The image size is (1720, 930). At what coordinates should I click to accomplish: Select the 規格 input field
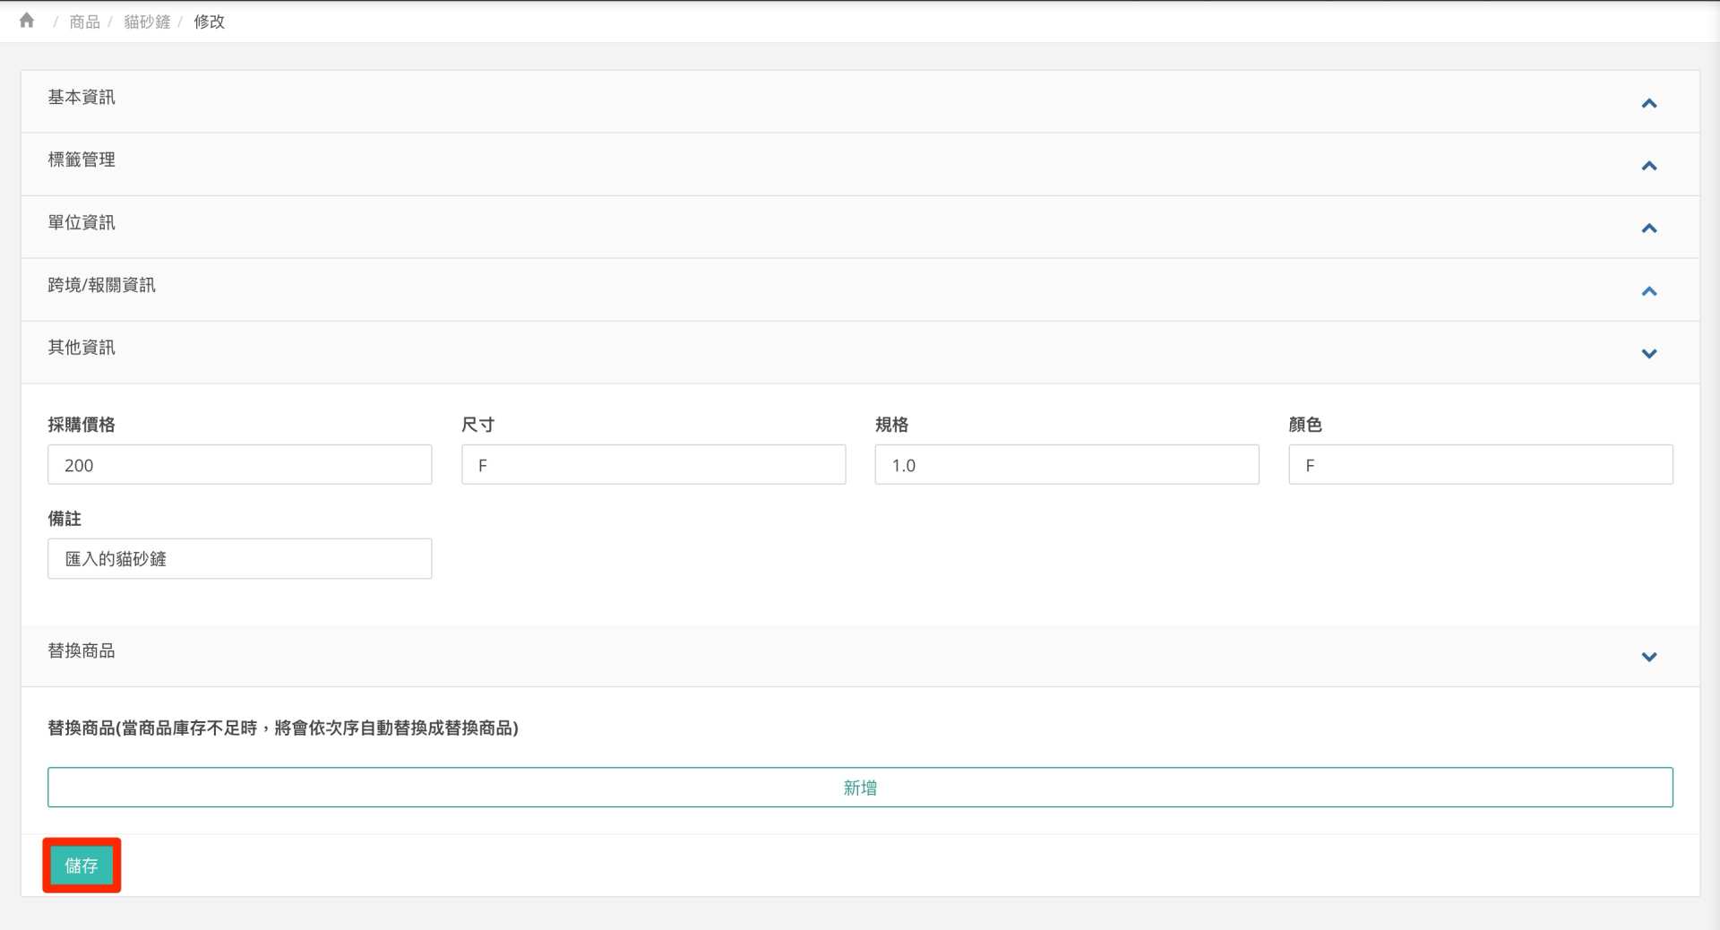pos(1066,465)
